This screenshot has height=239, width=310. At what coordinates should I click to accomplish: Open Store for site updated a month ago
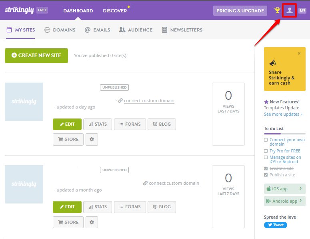click(x=68, y=222)
